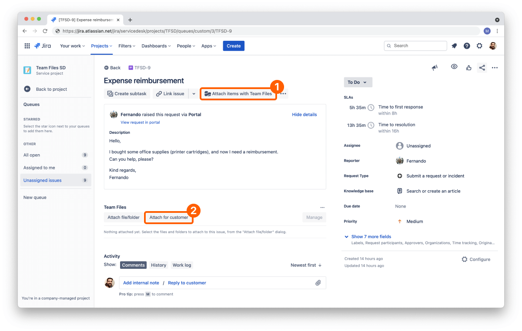
Task: Click the Unassigned assignee avatar icon
Action: (x=399, y=146)
